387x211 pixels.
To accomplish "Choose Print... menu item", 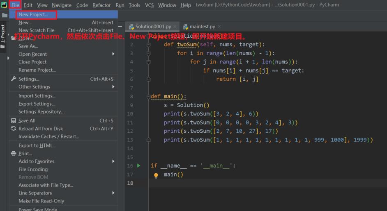I will click(x=63, y=153).
